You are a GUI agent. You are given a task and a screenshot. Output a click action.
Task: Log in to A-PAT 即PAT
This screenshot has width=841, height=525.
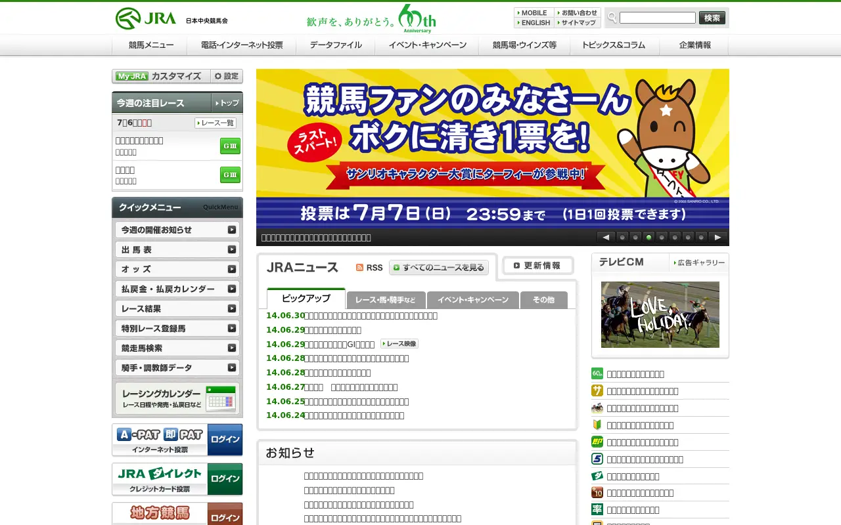(225, 440)
